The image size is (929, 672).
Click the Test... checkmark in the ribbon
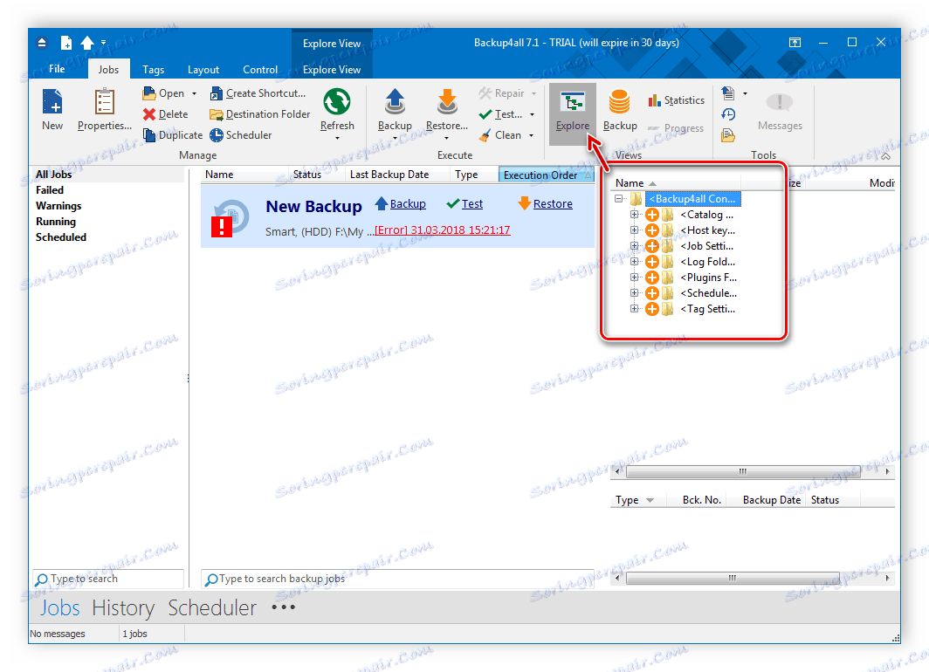(485, 114)
